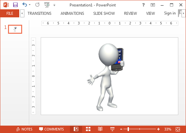
Task: Open the Undo history dropdown arrow
Action: [30, 5]
